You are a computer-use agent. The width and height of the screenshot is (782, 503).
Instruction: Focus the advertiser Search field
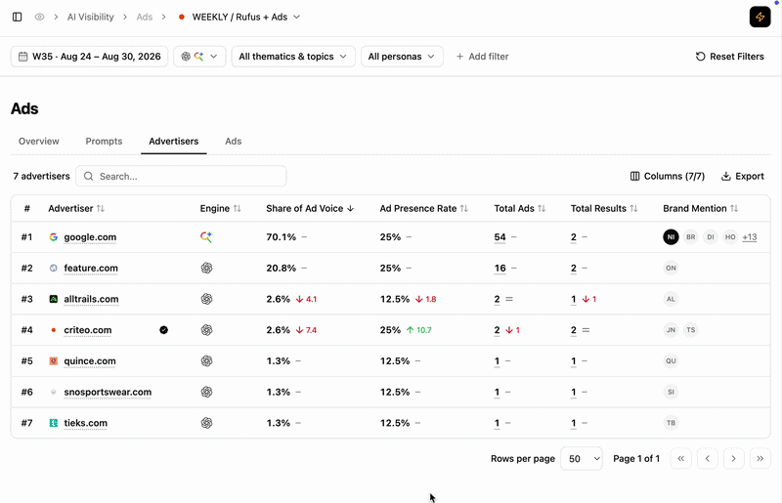(181, 176)
